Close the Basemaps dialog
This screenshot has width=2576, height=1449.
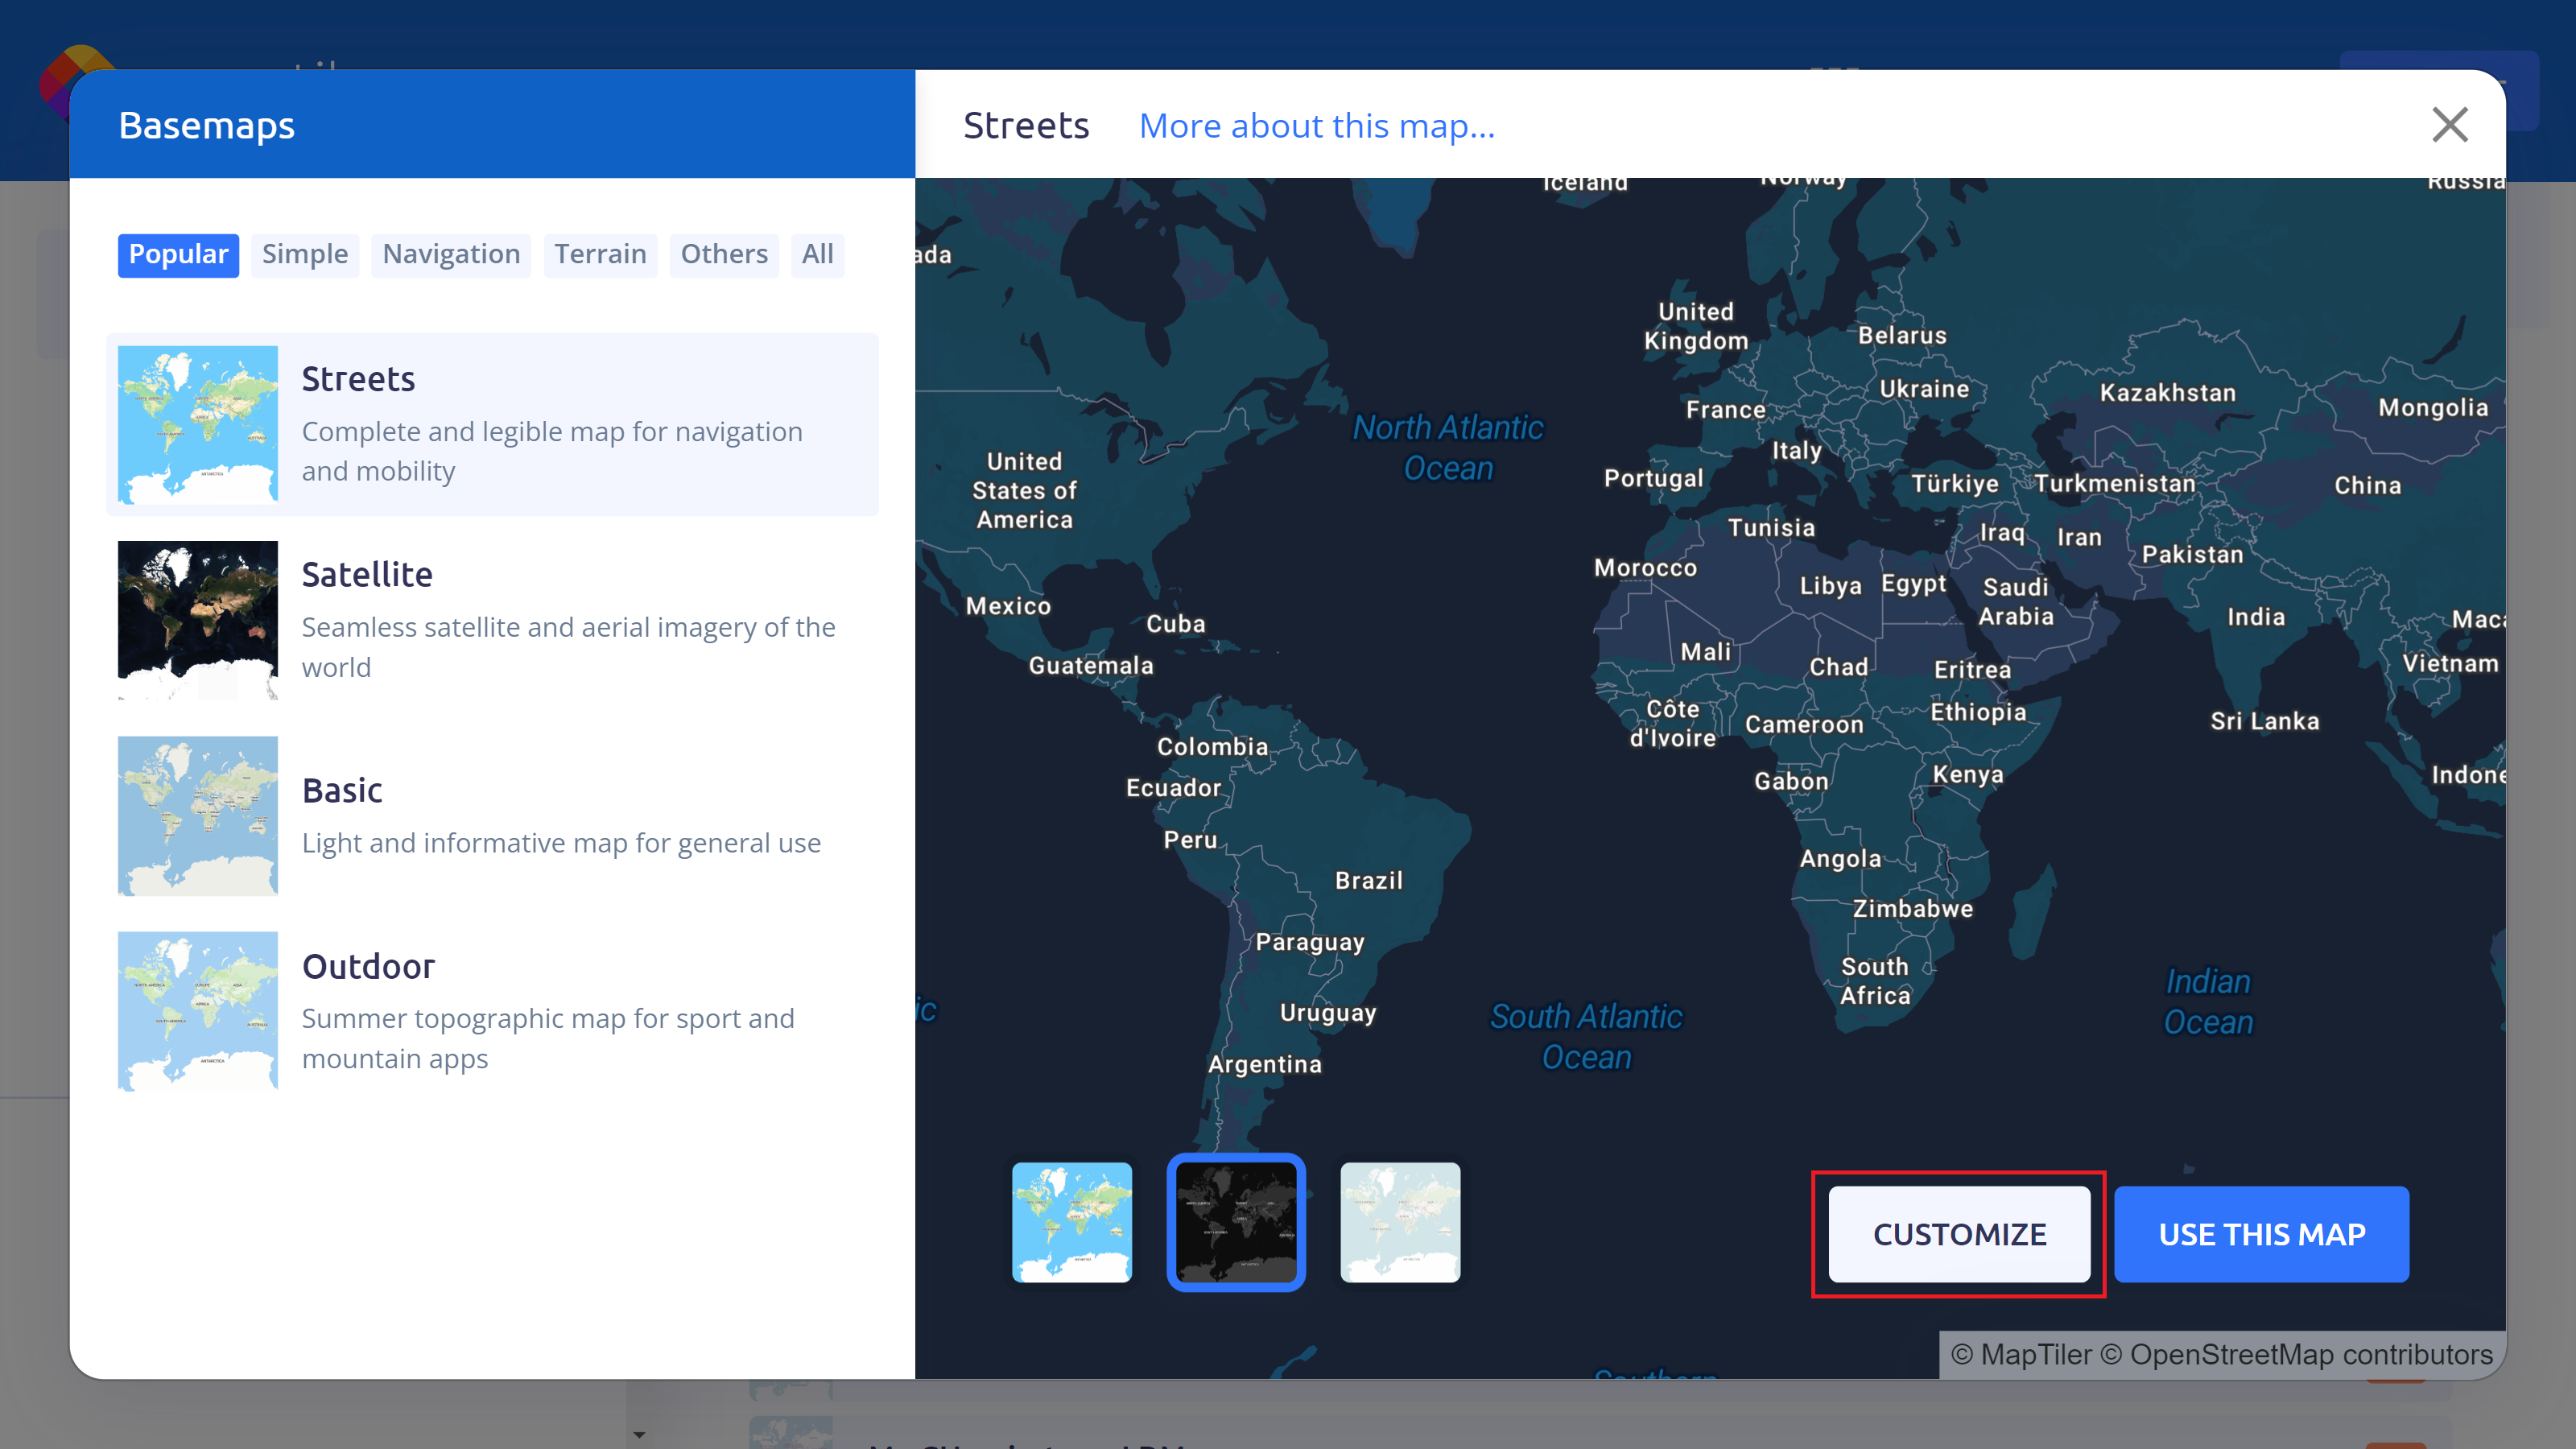click(2449, 125)
